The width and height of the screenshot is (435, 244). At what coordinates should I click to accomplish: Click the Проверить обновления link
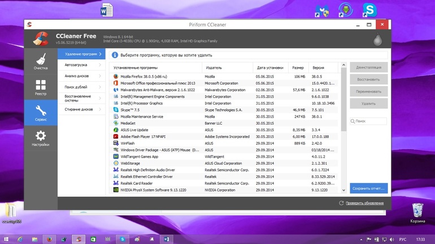364,203
